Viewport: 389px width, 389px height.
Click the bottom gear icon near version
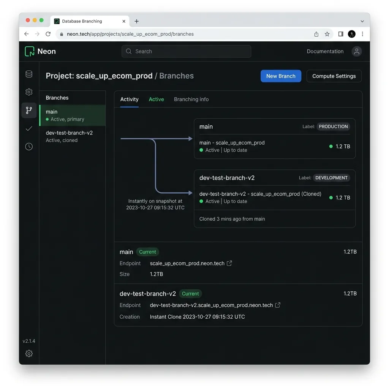pyautogui.click(x=29, y=353)
